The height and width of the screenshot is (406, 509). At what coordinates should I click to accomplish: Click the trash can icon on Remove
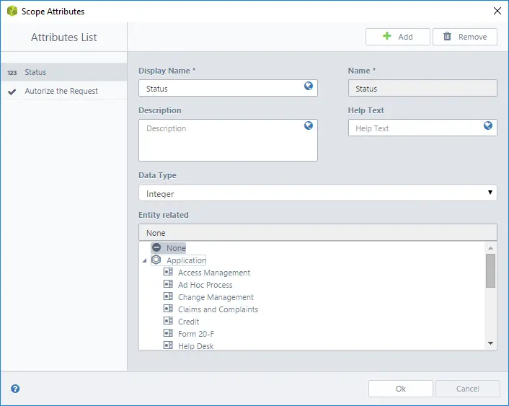[x=447, y=36]
